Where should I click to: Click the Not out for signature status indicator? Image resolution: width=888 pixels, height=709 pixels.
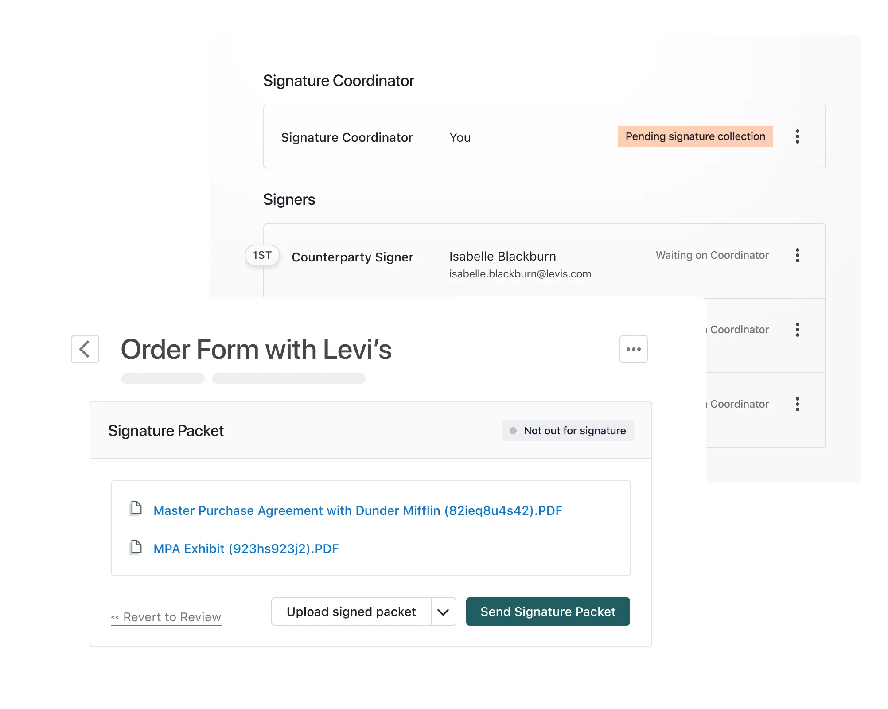[569, 430]
